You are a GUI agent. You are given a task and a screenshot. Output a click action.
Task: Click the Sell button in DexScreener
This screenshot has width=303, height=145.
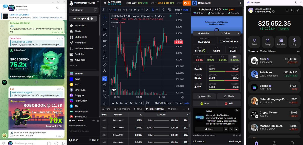pyautogui.click(x=229, y=103)
